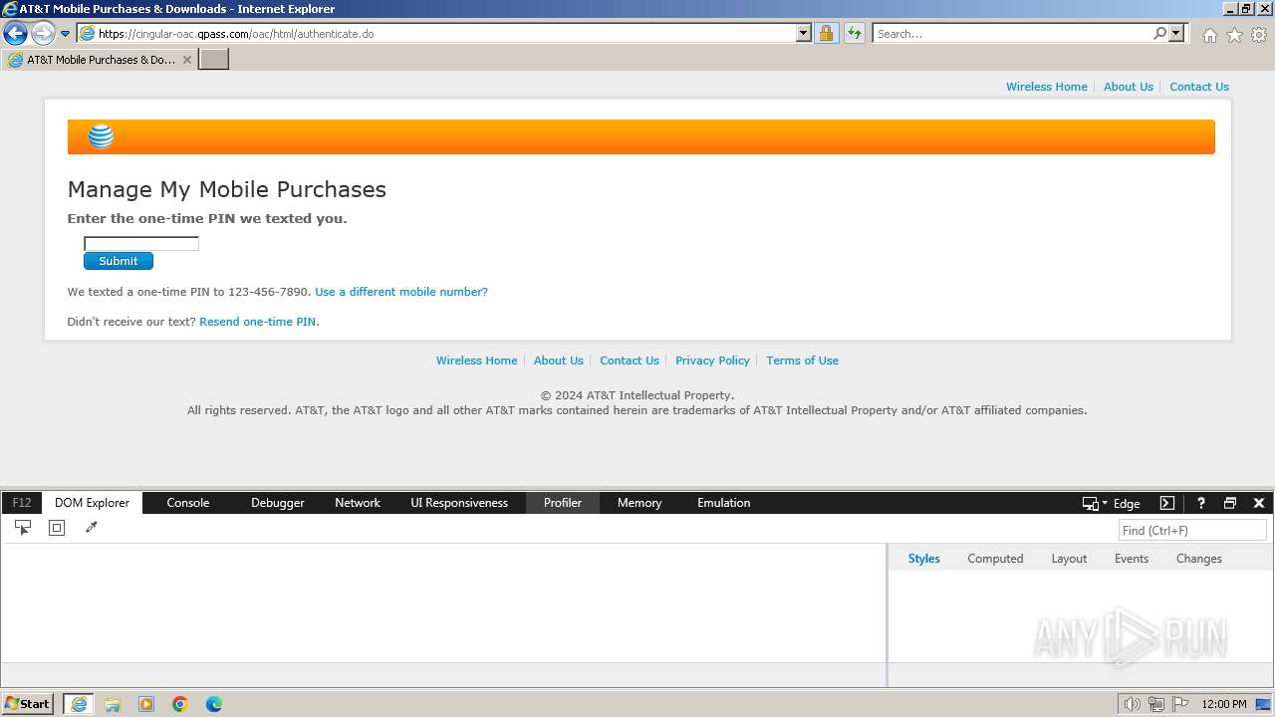The height and width of the screenshot is (717, 1275).
Task: Open the Windows Start menu
Action: 28,704
